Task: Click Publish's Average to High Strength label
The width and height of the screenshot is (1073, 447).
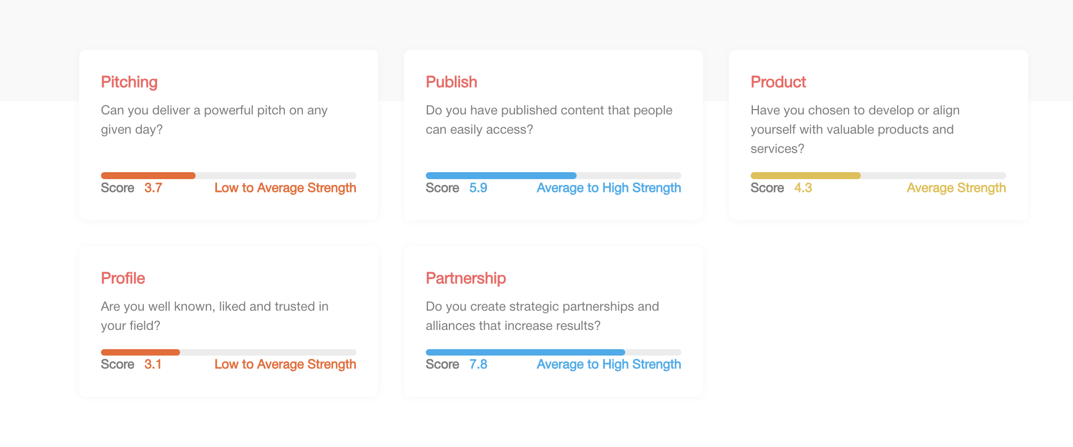Action: click(x=609, y=188)
